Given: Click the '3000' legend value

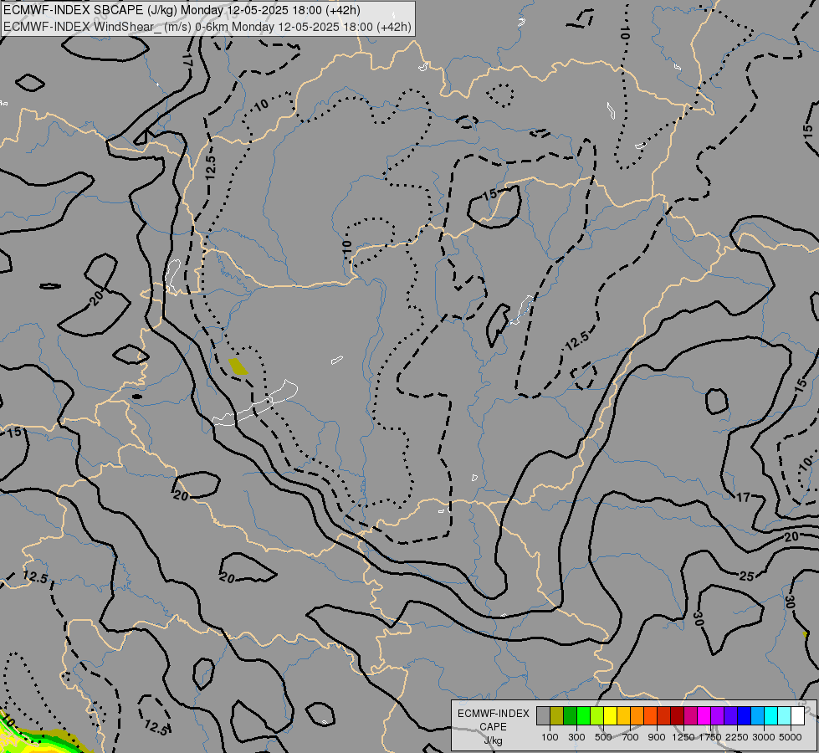Looking at the screenshot, I should 764,737.
